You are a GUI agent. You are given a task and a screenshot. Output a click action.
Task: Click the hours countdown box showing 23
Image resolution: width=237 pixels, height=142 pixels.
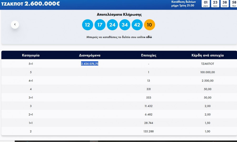pos(215,3)
